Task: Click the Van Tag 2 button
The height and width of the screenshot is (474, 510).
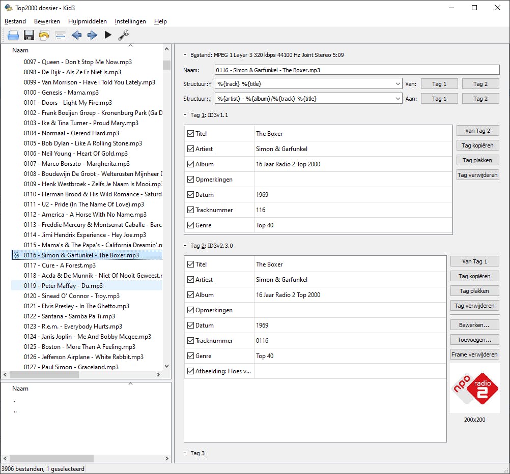Action: click(477, 131)
